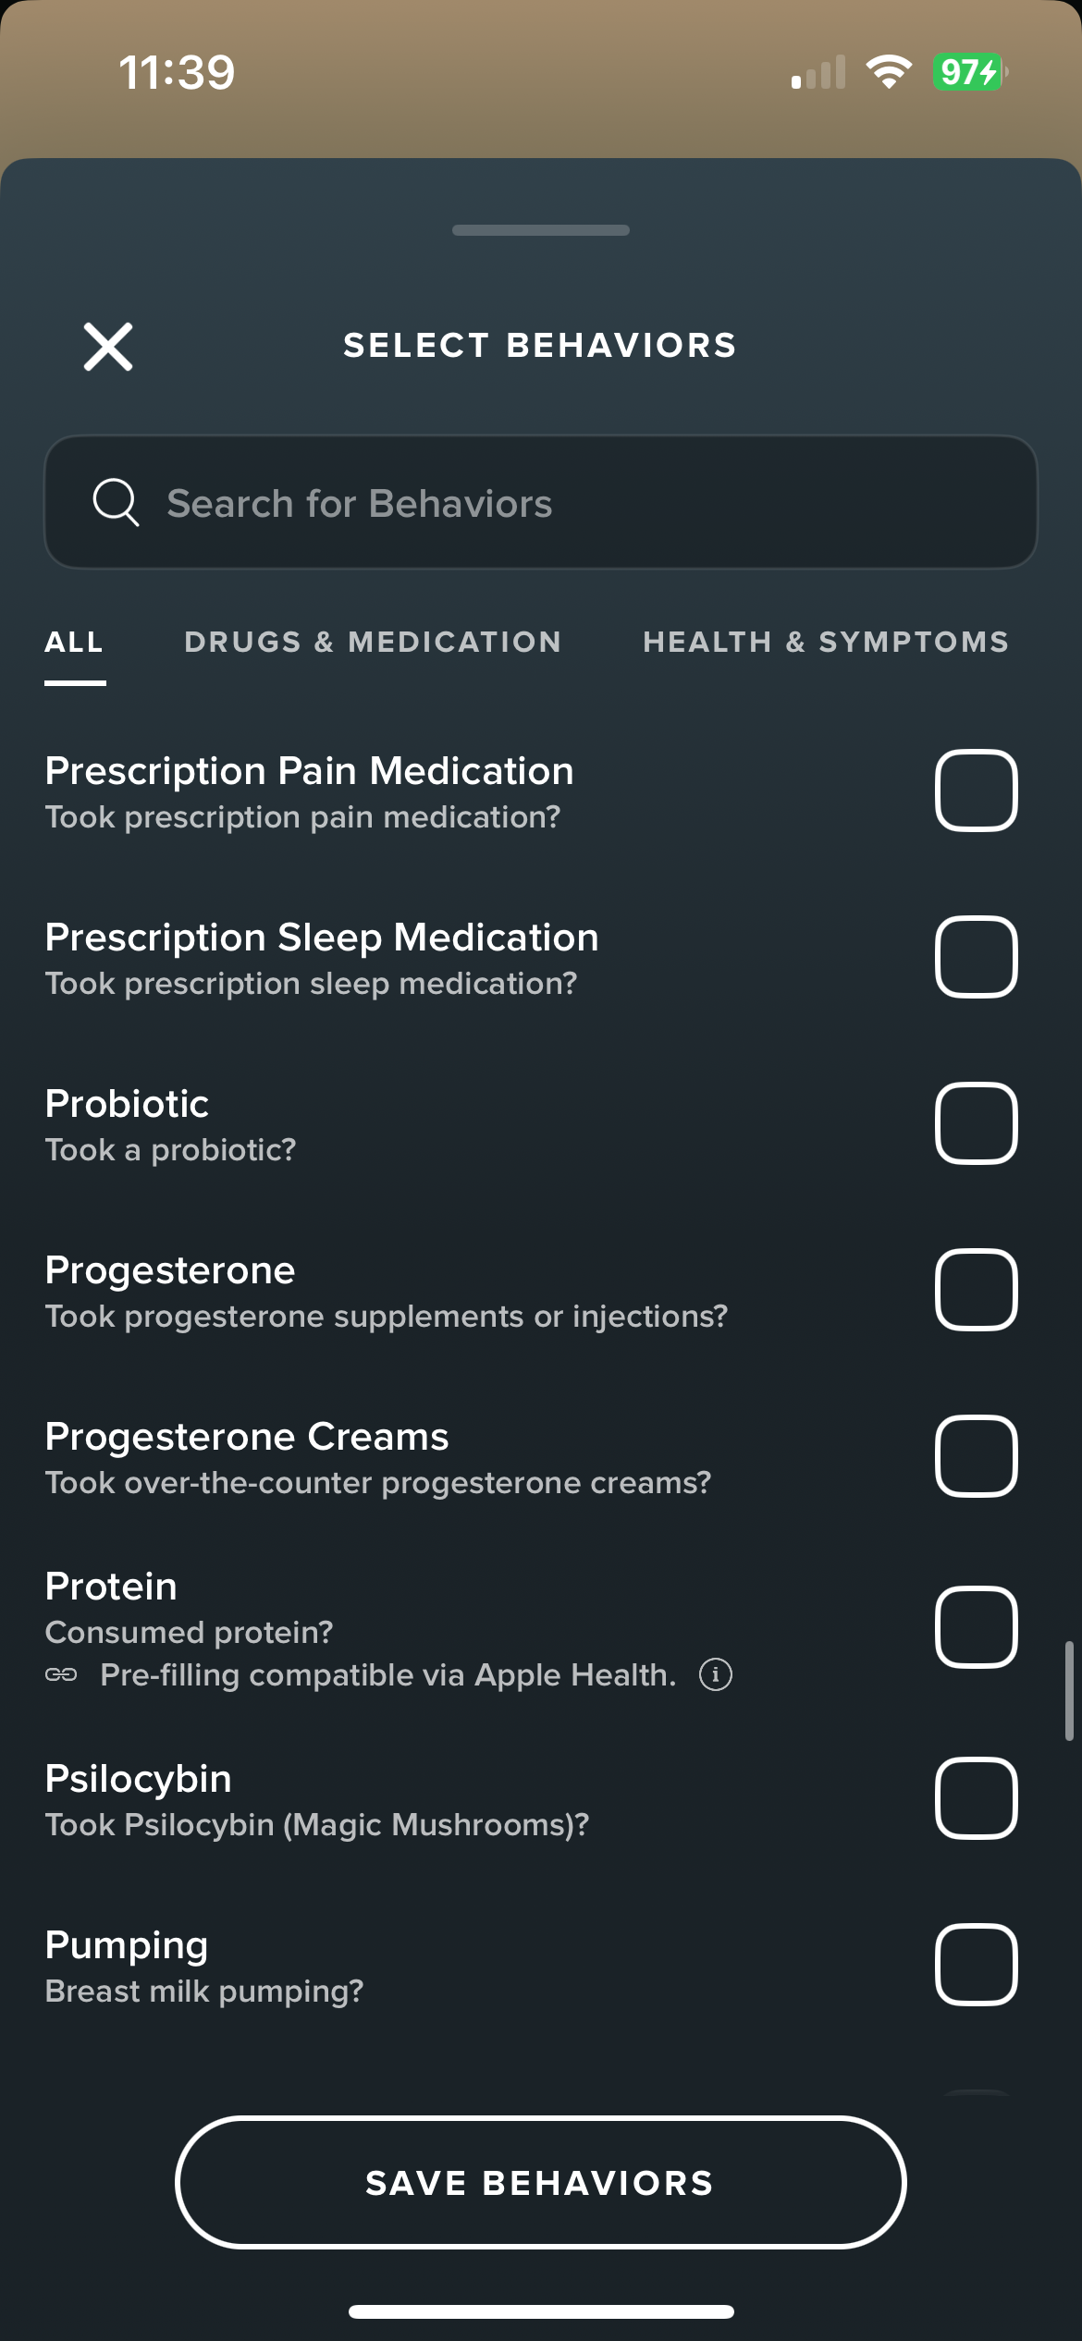Open Health & Symptoms tab
This screenshot has height=2341, width=1082.
point(826,642)
